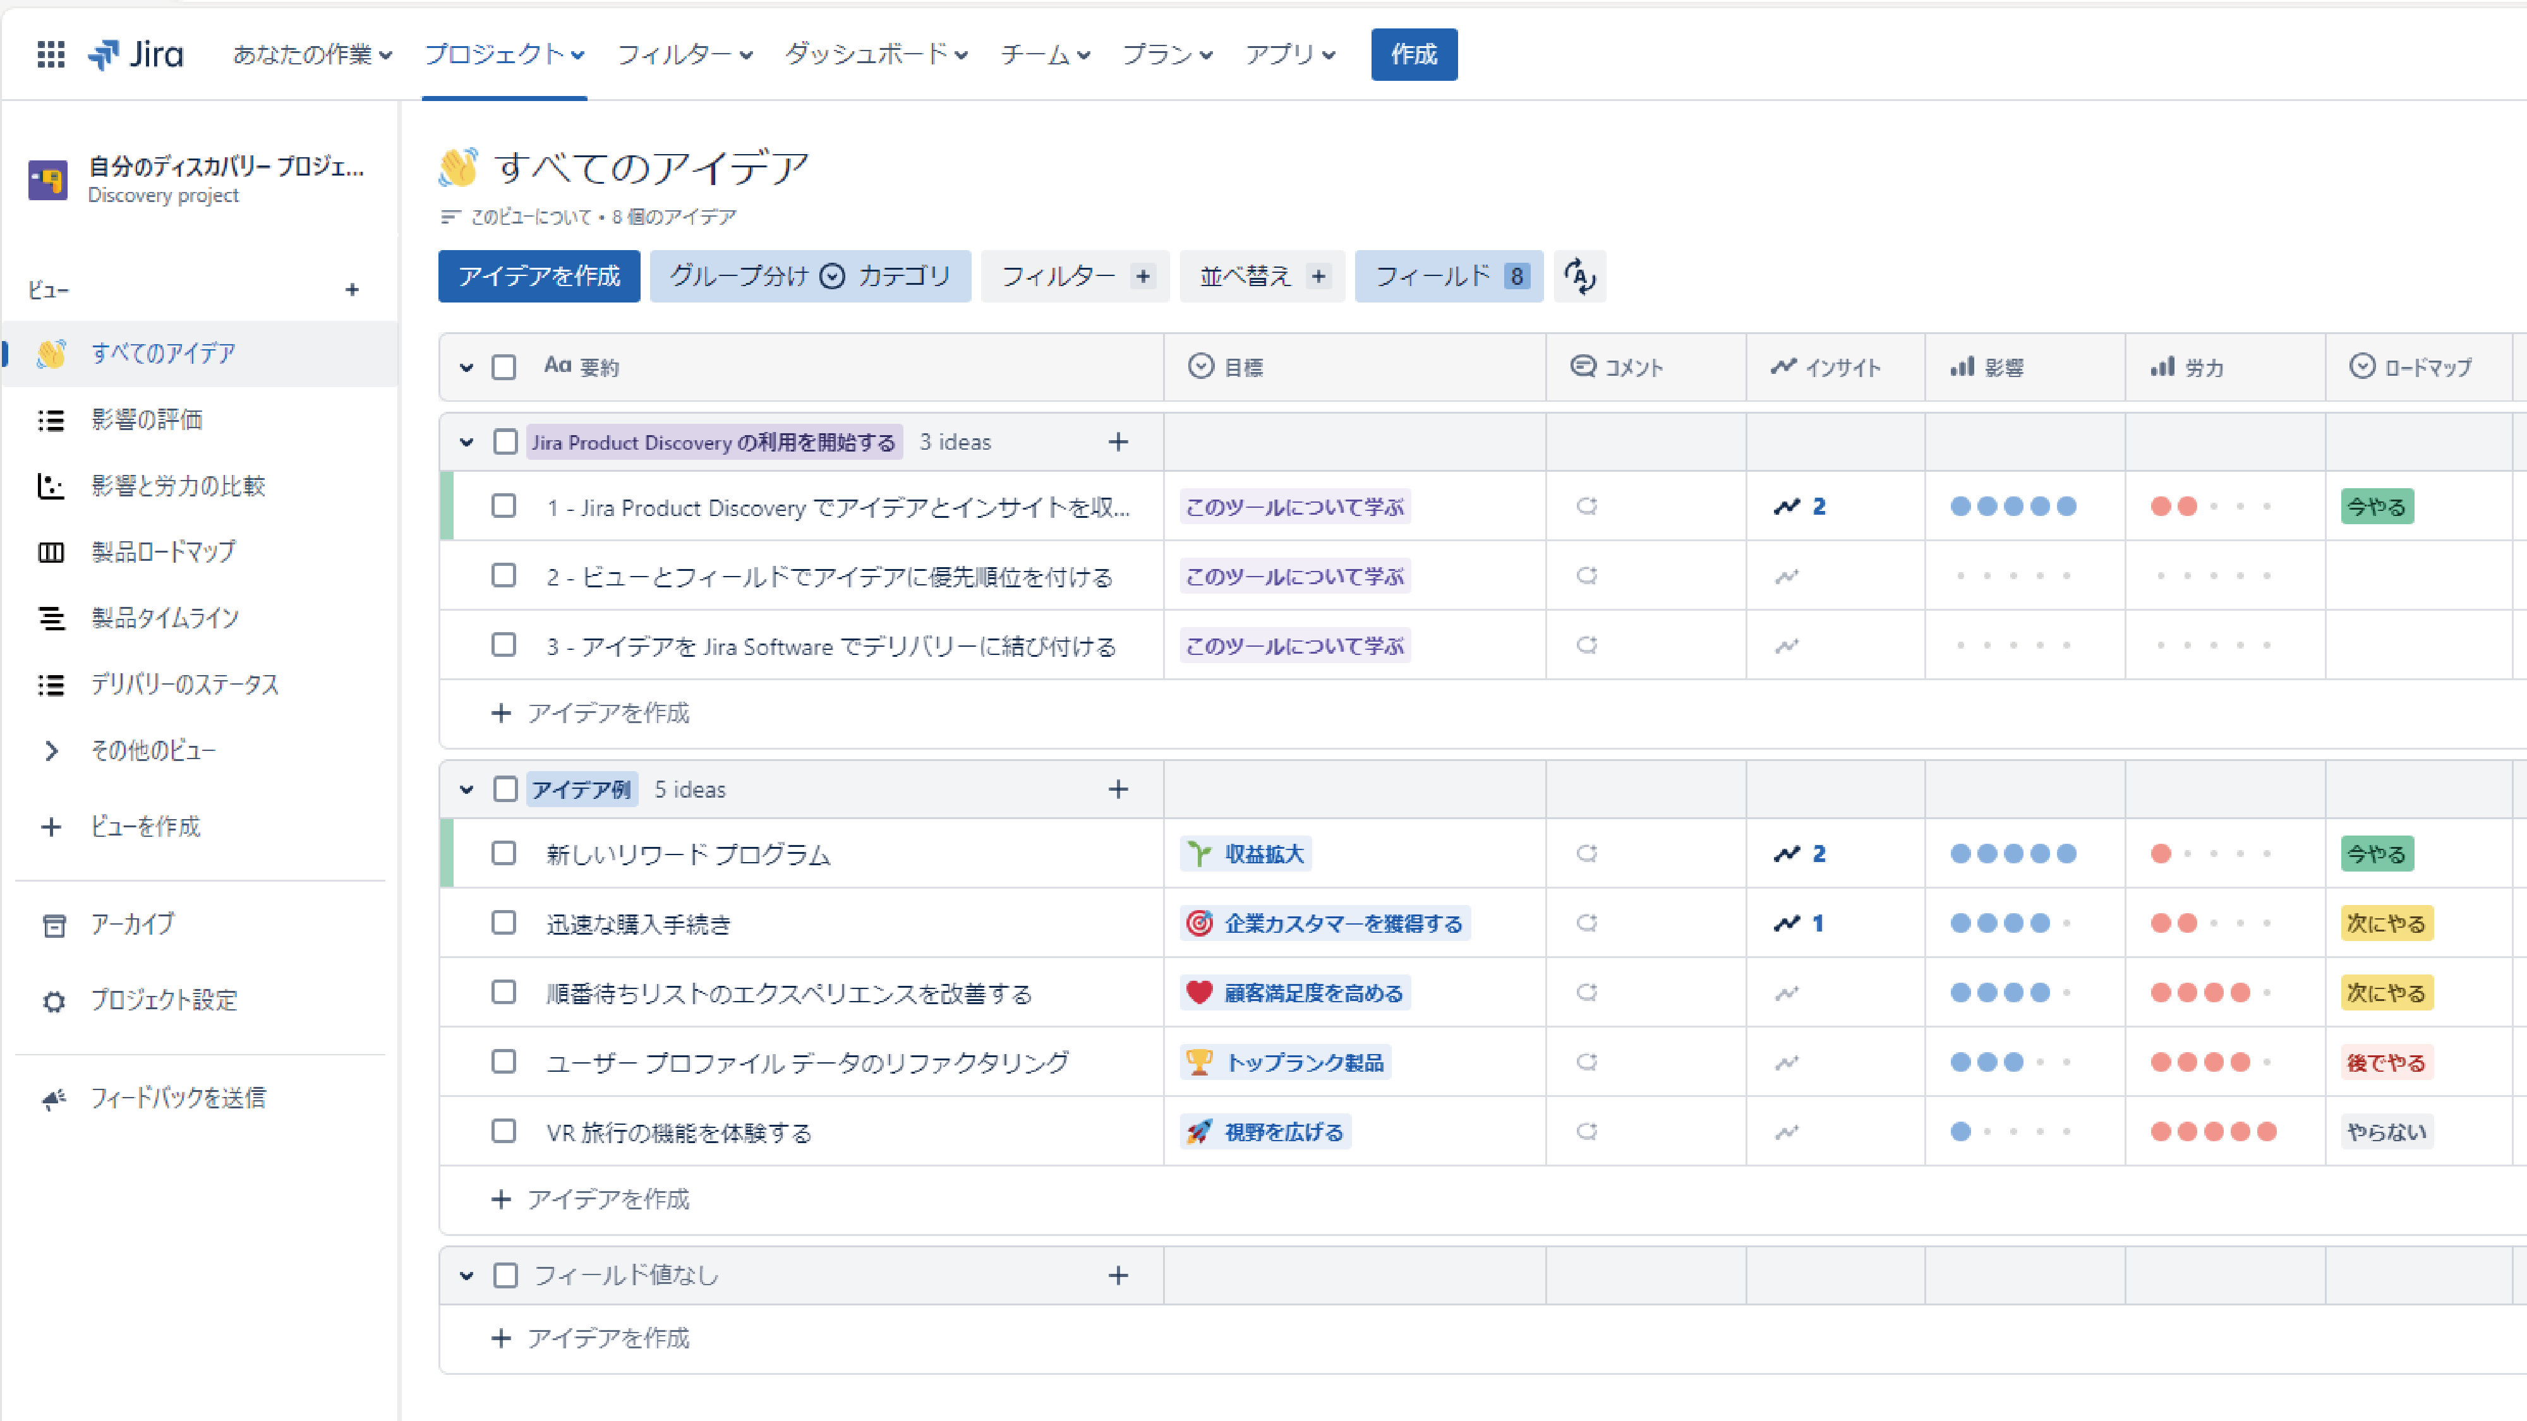2527x1421 pixels.
Task: Check the VR 旅行の機能を体験する row checkbox
Action: coord(504,1130)
